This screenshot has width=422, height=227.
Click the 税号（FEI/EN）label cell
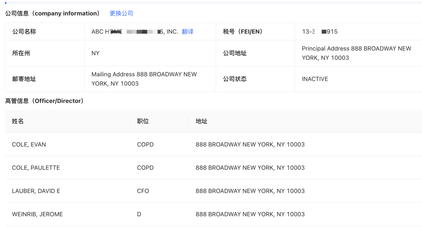coord(256,32)
